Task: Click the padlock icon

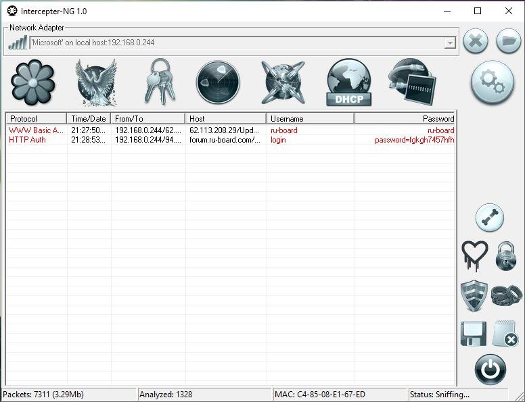Action: (505, 256)
